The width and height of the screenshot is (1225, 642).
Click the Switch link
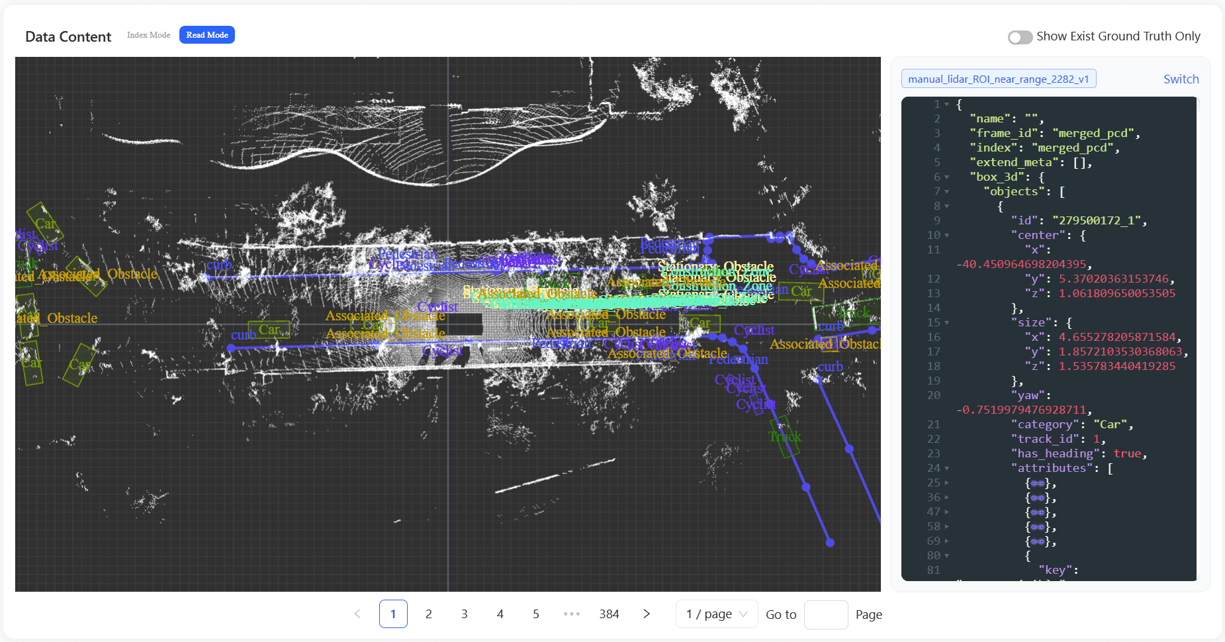tap(1181, 79)
